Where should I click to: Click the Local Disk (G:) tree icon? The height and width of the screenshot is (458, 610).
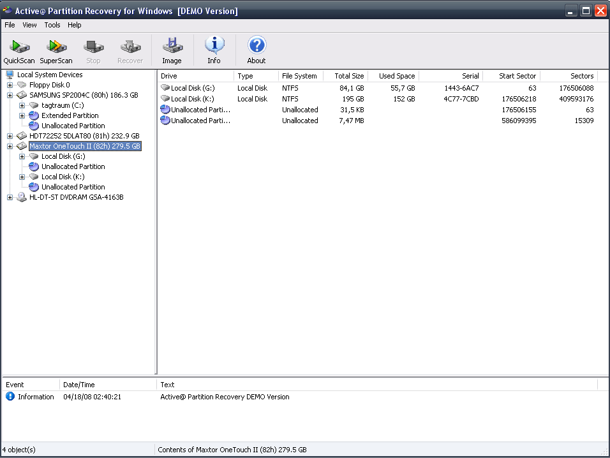[x=34, y=156]
